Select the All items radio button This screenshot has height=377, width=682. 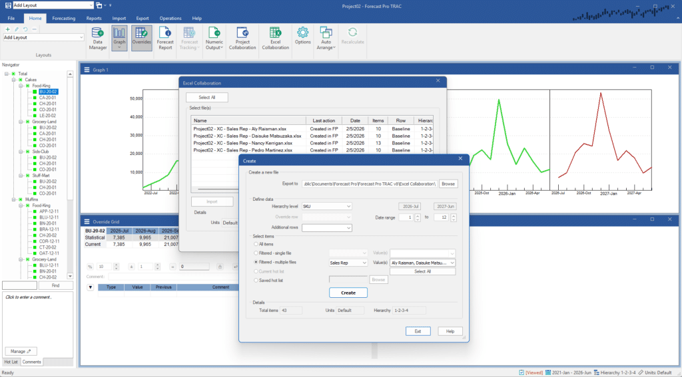coord(257,244)
